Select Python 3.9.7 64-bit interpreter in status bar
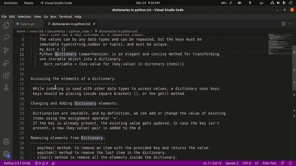The height and width of the screenshot is (166, 296). (x=17, y=163)
